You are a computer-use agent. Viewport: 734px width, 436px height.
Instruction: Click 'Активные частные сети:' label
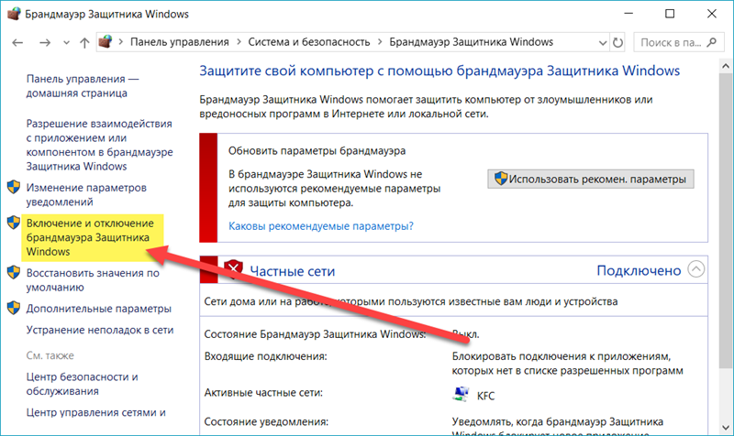click(x=263, y=393)
